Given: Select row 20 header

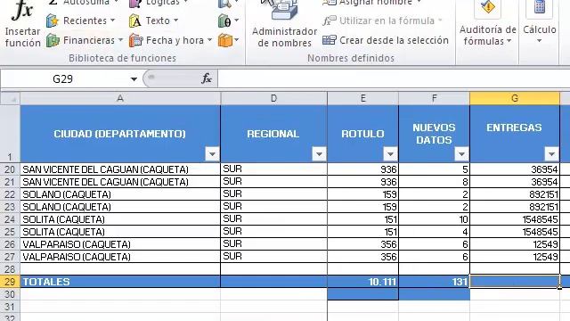Looking at the screenshot, I should point(10,169).
